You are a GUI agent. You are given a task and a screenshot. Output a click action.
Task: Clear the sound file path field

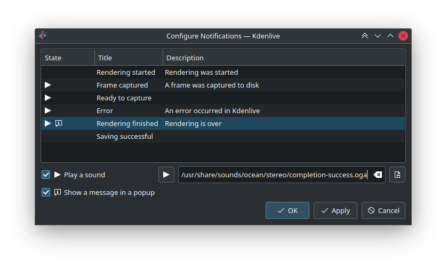pyautogui.click(x=378, y=175)
